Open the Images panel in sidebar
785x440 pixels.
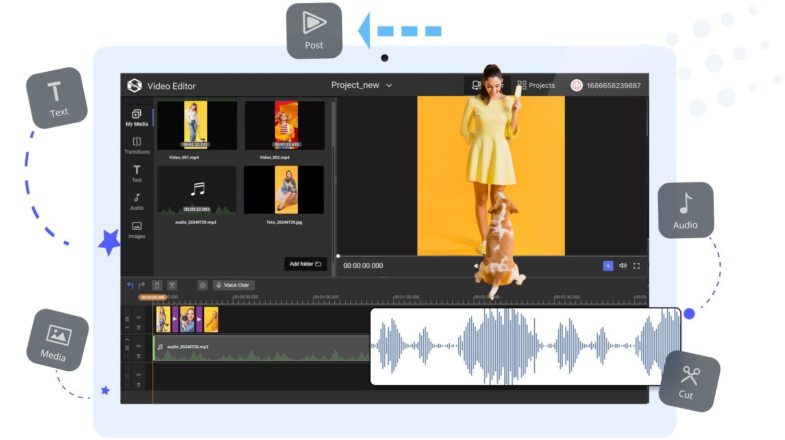(x=136, y=230)
